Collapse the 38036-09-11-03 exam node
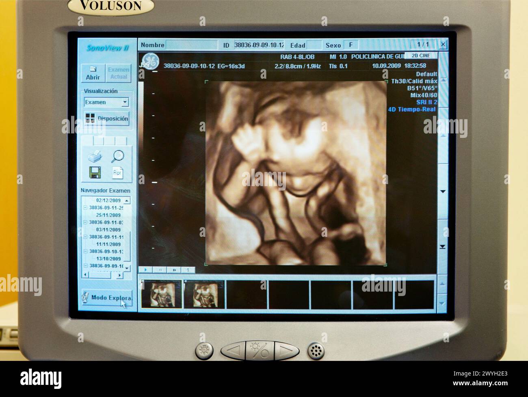 (x=85, y=222)
